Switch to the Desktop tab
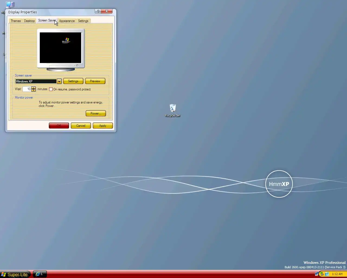Viewport: 347px width, 278px height. click(x=29, y=21)
